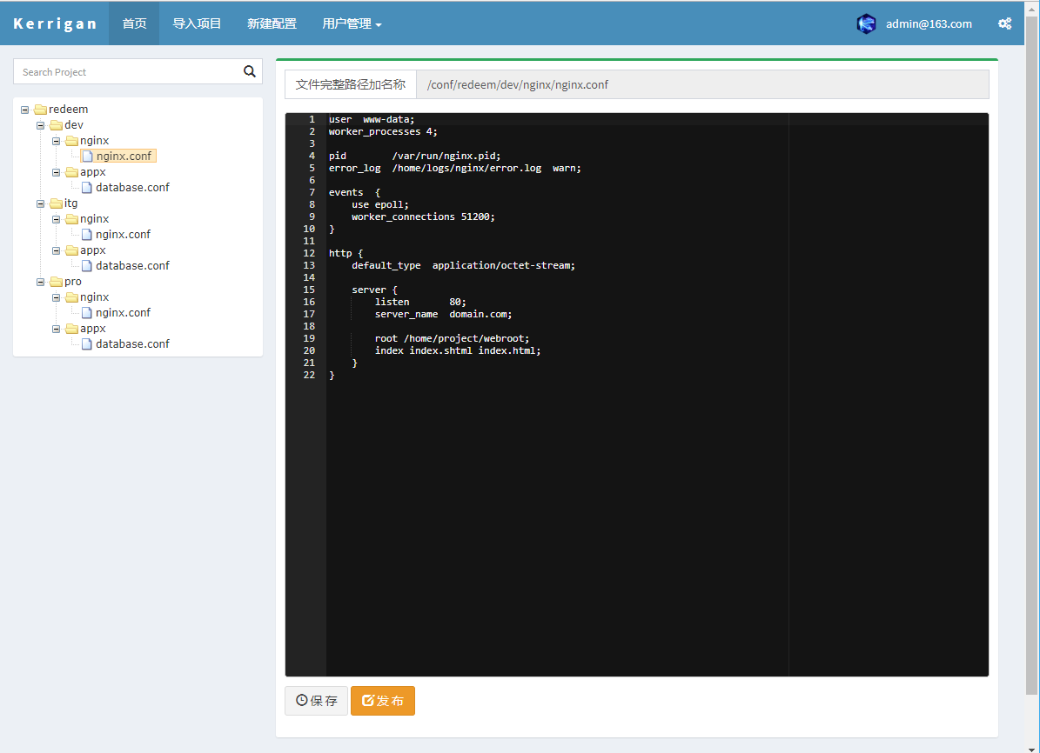This screenshot has width=1040, height=753.
Task: Click the 保存 save button
Action: pyautogui.click(x=316, y=701)
